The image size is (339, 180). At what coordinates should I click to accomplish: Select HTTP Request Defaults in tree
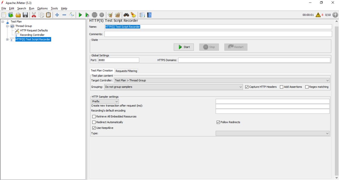[x=34, y=30]
